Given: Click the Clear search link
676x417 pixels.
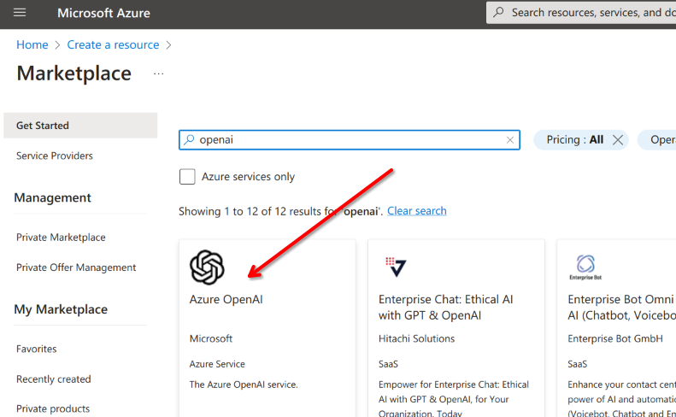Looking at the screenshot, I should click(416, 211).
